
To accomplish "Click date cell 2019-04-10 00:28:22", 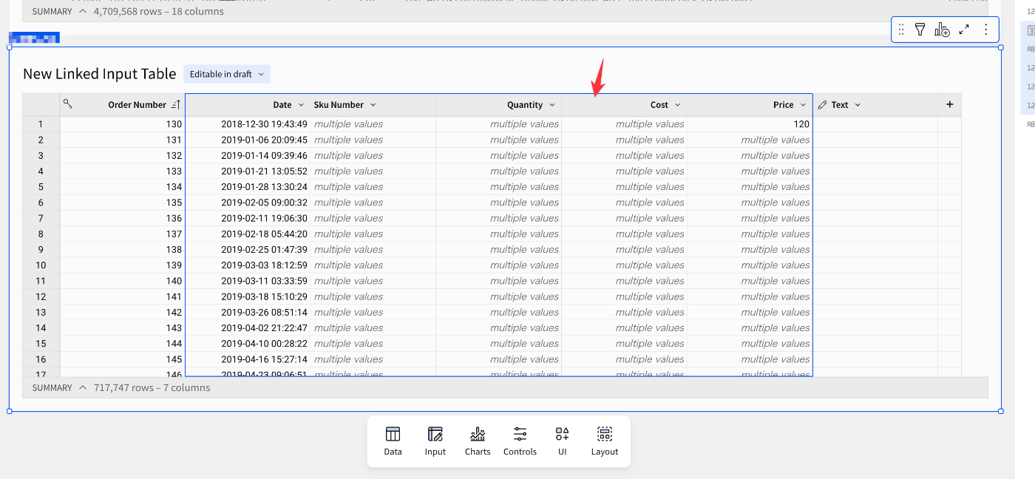I will click(248, 344).
